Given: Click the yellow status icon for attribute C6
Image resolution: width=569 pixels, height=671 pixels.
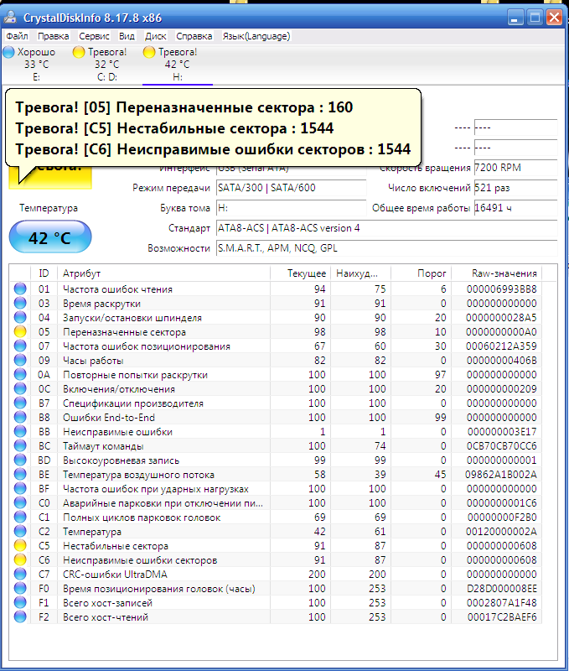Looking at the screenshot, I should 20,559.
